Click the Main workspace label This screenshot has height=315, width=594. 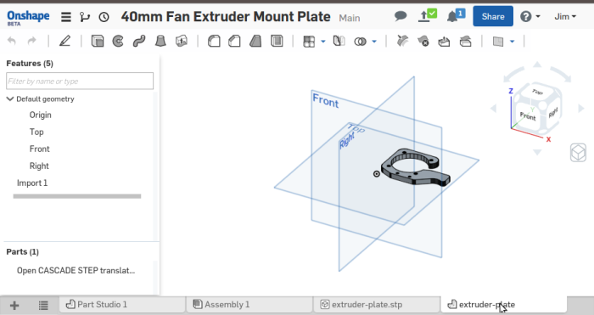tap(350, 18)
